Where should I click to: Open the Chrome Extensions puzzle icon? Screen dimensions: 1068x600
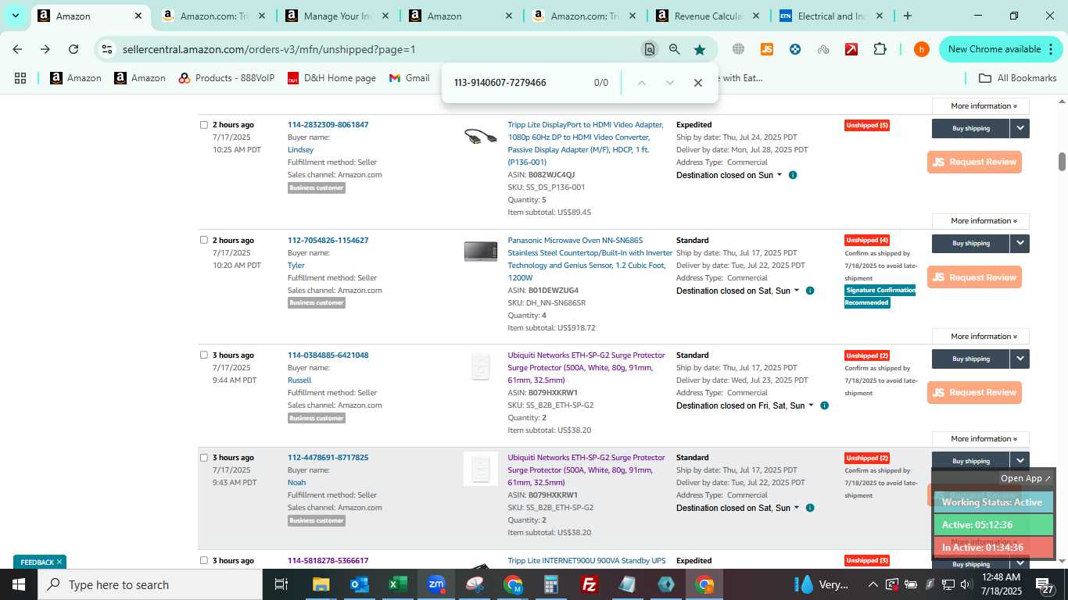[880, 49]
